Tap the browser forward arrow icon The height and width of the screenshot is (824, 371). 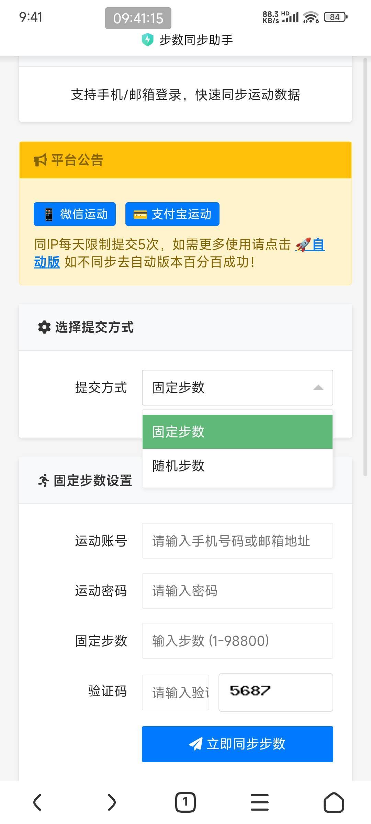pos(112,802)
